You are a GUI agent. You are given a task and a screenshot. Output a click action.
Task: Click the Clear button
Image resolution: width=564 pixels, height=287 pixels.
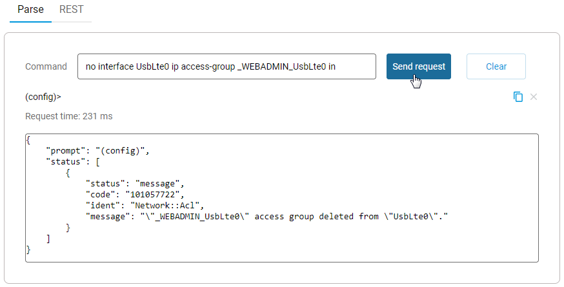(x=496, y=66)
